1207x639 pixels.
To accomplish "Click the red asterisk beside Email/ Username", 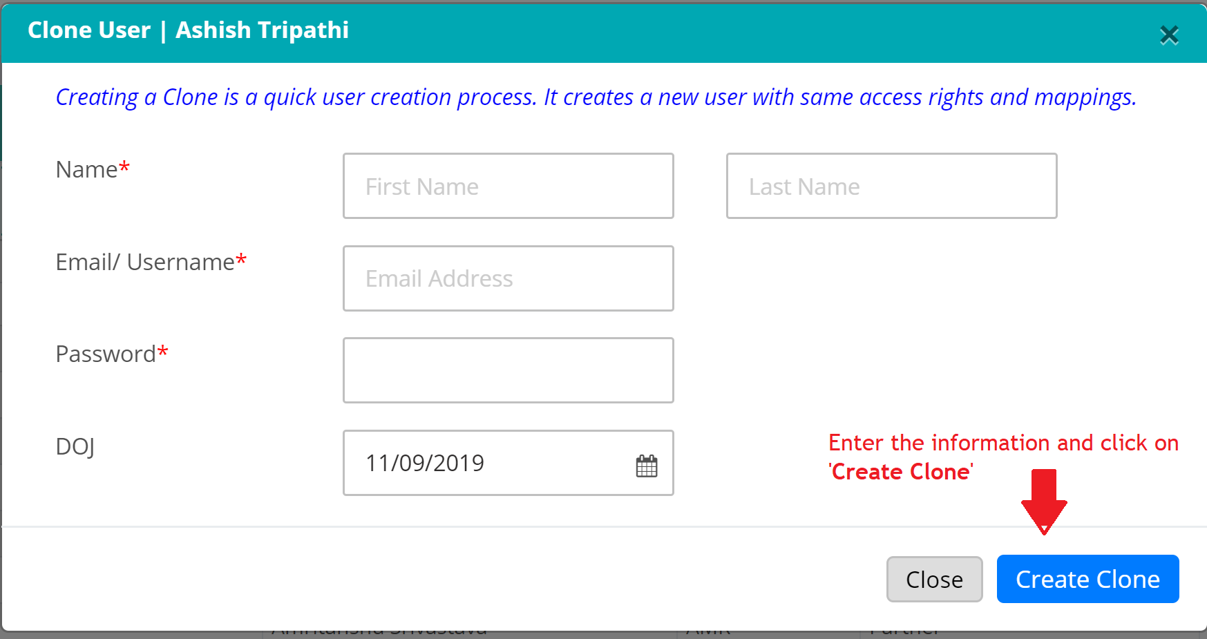I will coord(241,260).
